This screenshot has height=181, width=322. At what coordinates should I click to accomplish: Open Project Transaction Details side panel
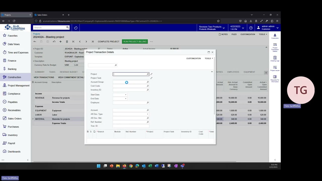pos(275,48)
